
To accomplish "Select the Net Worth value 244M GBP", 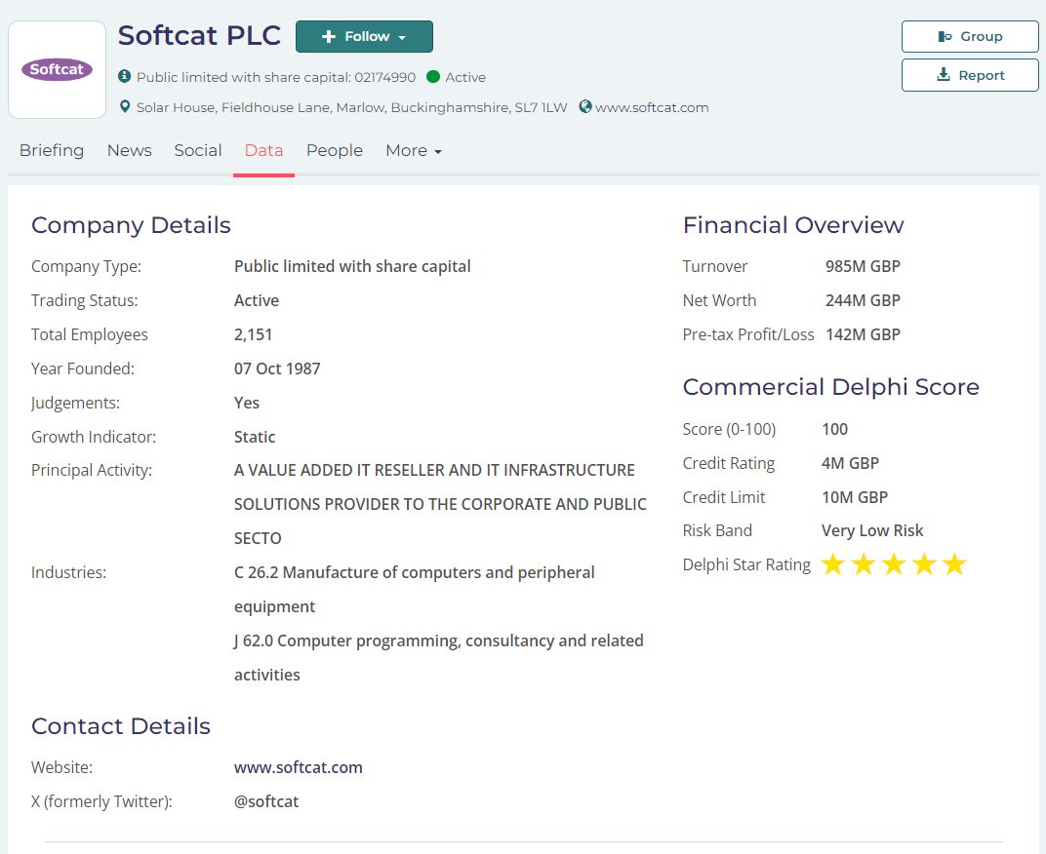I will [863, 300].
